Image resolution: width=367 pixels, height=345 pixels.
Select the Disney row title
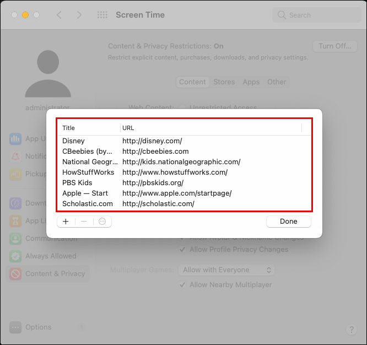coord(73,141)
